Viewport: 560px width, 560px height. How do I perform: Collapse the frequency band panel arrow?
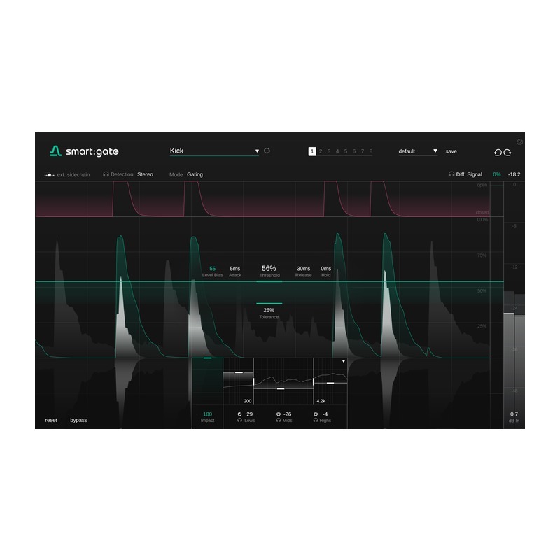click(x=344, y=362)
